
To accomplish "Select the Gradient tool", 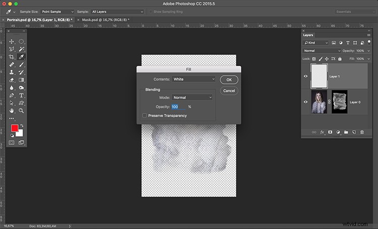I will 22,80.
